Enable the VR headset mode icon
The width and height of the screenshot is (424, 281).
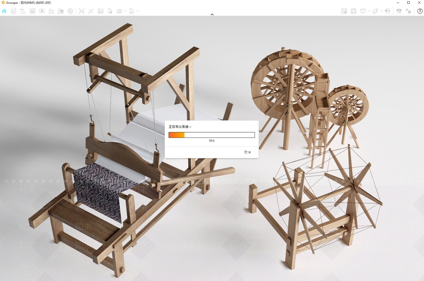click(387, 11)
